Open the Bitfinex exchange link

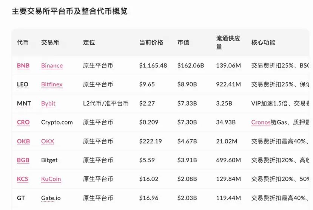tap(52, 84)
